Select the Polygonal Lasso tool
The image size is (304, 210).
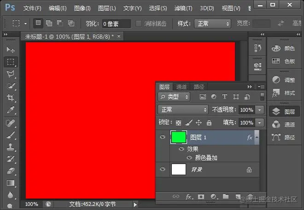pos(11,74)
